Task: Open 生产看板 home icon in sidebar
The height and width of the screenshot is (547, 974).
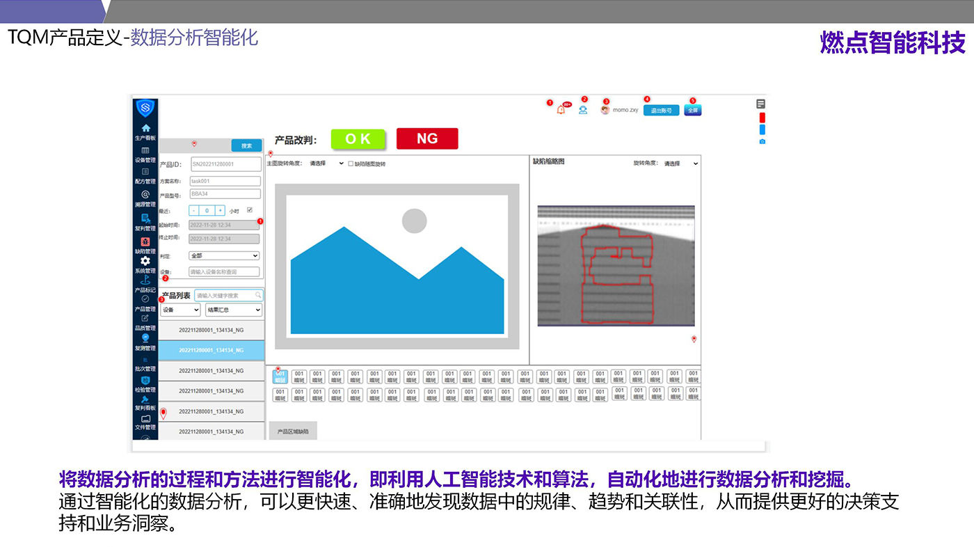Action: (145, 129)
